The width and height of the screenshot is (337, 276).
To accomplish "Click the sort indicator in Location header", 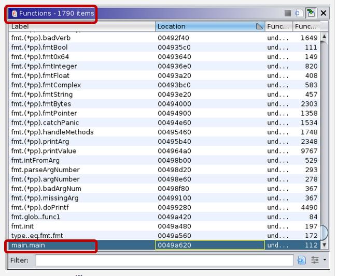I will [x=259, y=26].
